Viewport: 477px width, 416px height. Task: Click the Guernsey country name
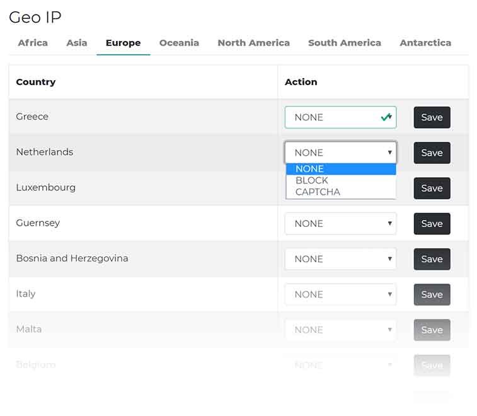38,223
